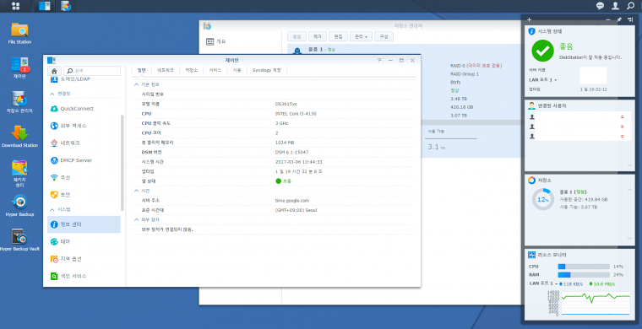The width and height of the screenshot is (642, 329).
Task: Select the General (일반) tab
Action: (x=142, y=70)
